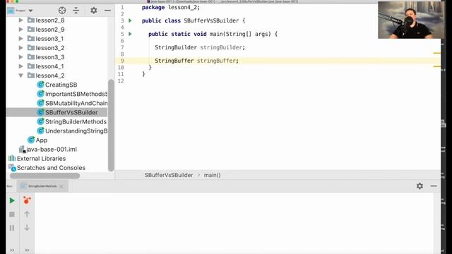
Task: Open the Project view dropdown
Action: [30, 11]
